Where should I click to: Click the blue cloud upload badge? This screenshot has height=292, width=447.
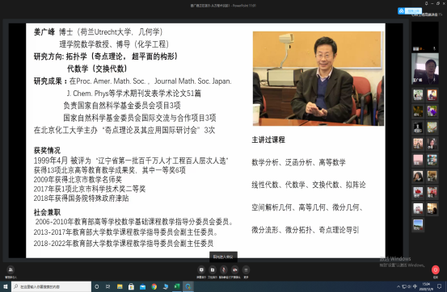point(410,10)
